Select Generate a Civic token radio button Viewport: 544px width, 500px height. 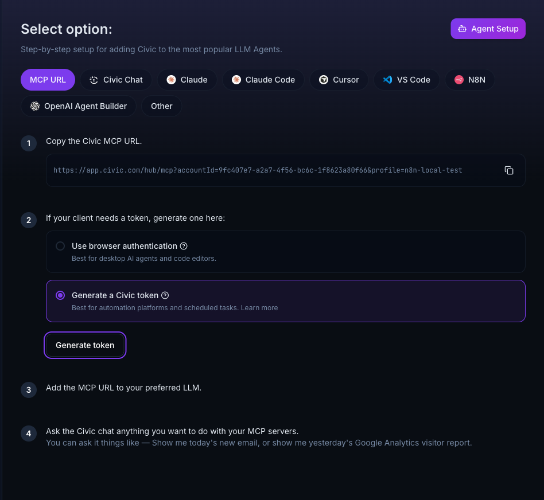[x=60, y=295]
